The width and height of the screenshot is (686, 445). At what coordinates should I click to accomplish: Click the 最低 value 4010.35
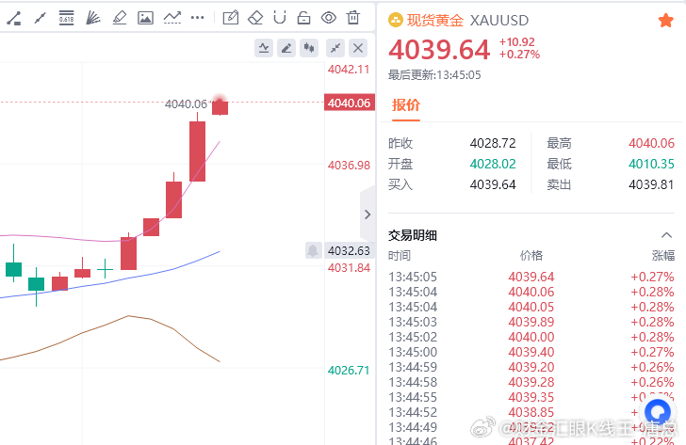coord(651,164)
